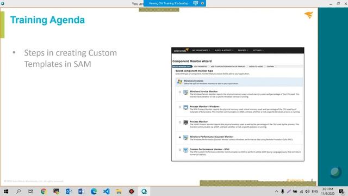Viewport: 348px width, 196px height.
Task: Open Edit Properties wizard step
Action: [x=201, y=66]
